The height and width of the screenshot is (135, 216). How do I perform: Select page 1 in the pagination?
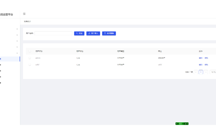(x=201, y=72)
